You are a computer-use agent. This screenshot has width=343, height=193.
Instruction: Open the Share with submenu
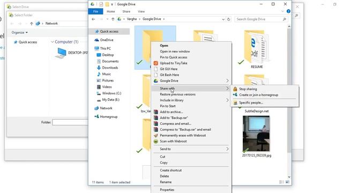[x=191, y=88]
